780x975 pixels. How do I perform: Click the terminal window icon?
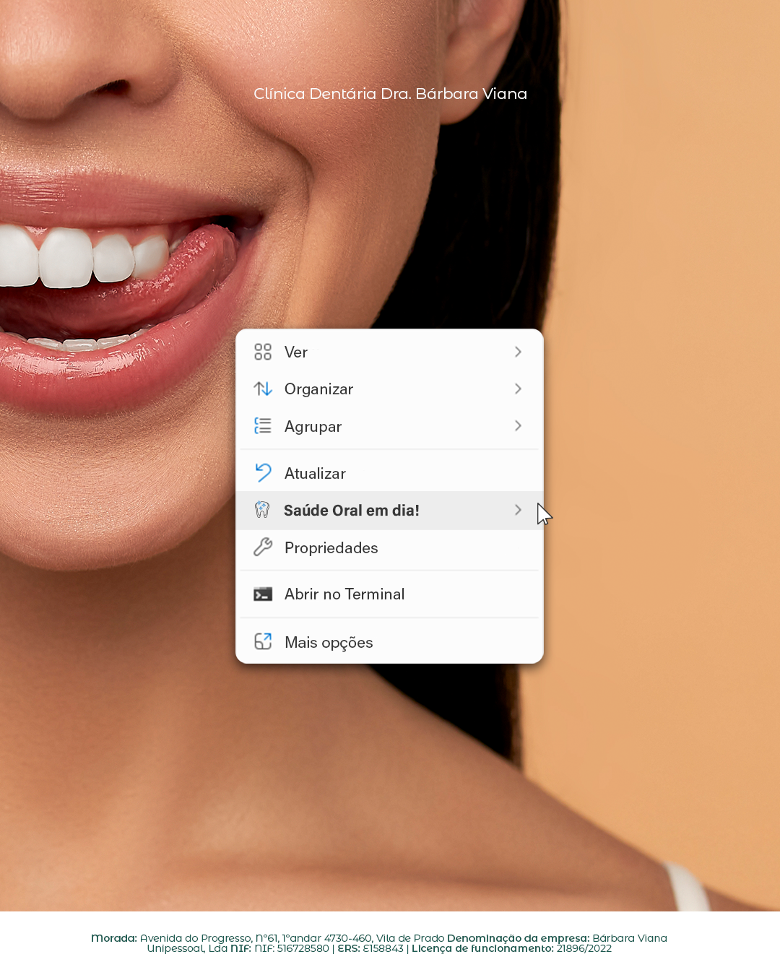click(263, 594)
